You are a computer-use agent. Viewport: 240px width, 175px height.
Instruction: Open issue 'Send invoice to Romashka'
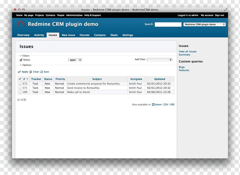pos(83,88)
